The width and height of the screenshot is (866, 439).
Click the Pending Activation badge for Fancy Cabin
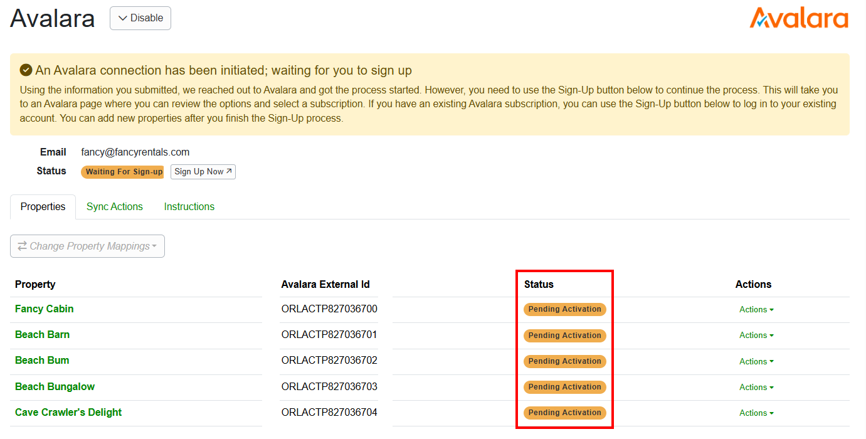point(564,309)
